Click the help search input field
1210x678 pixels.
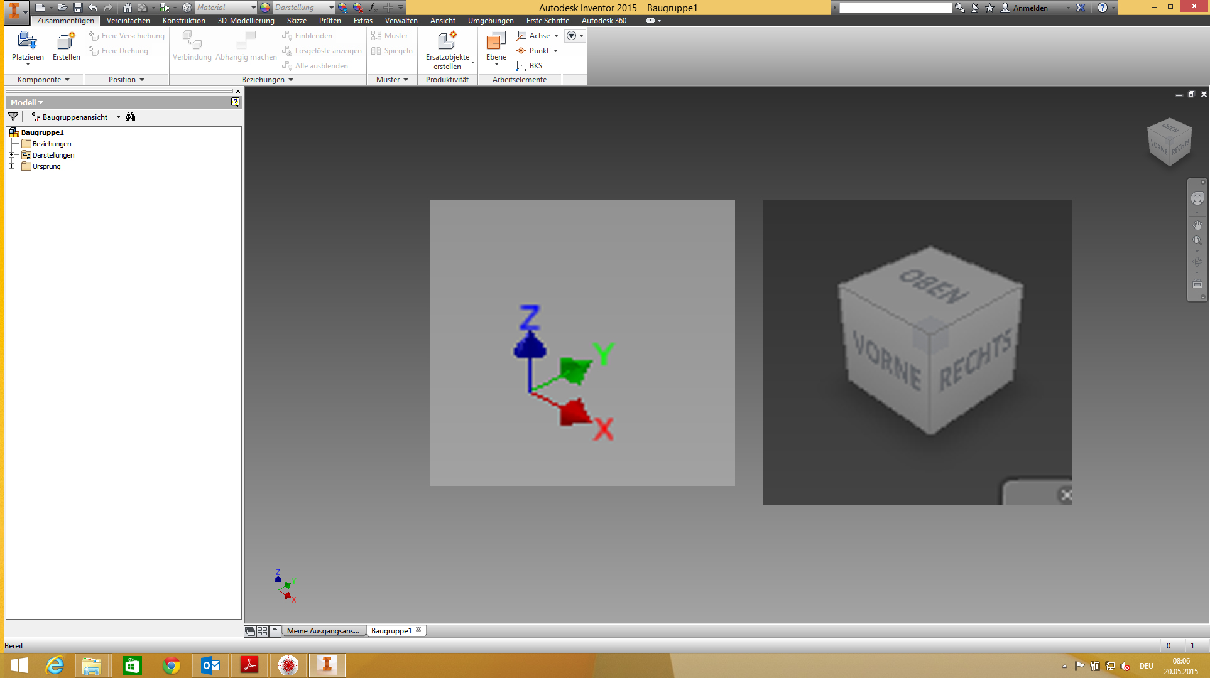[x=895, y=8]
